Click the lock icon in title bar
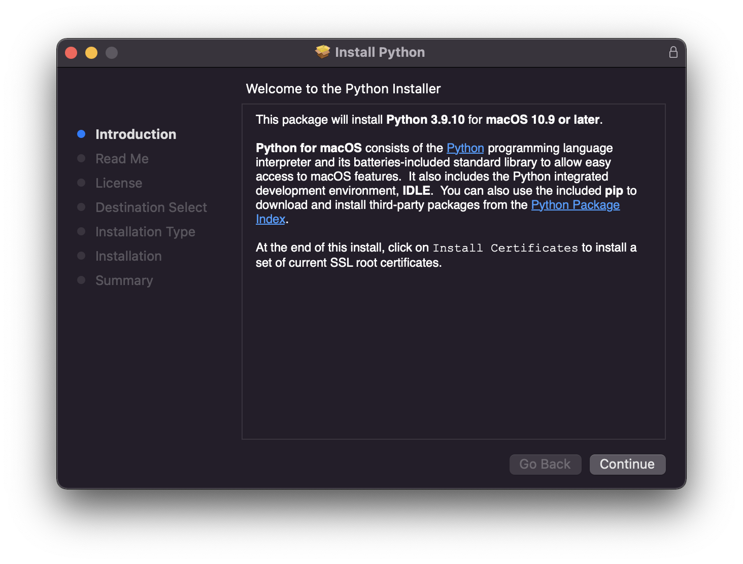 click(673, 52)
